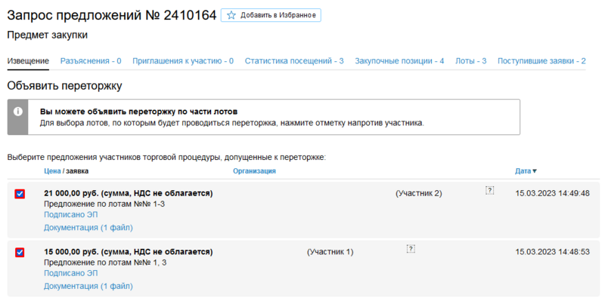Viewport: 605px width, 304px height.
Task: Sort by Организация column header
Action: (254, 171)
